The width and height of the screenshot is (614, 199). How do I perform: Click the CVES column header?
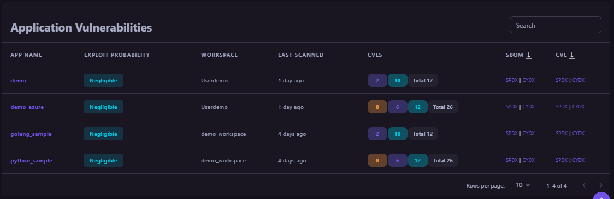click(375, 55)
